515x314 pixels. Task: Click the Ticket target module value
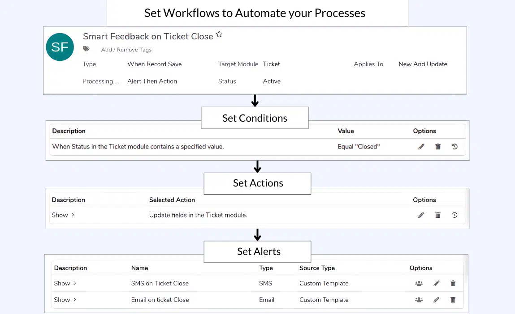(271, 64)
